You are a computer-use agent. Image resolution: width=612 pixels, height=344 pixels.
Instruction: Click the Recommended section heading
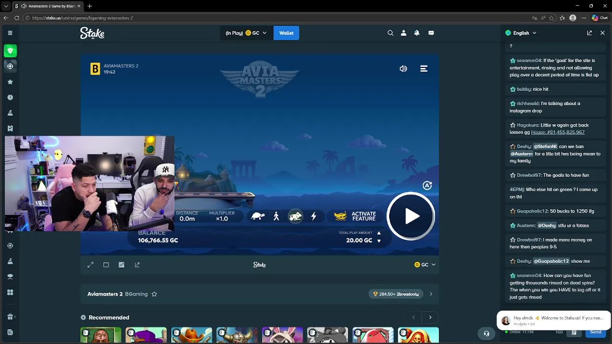coord(109,318)
